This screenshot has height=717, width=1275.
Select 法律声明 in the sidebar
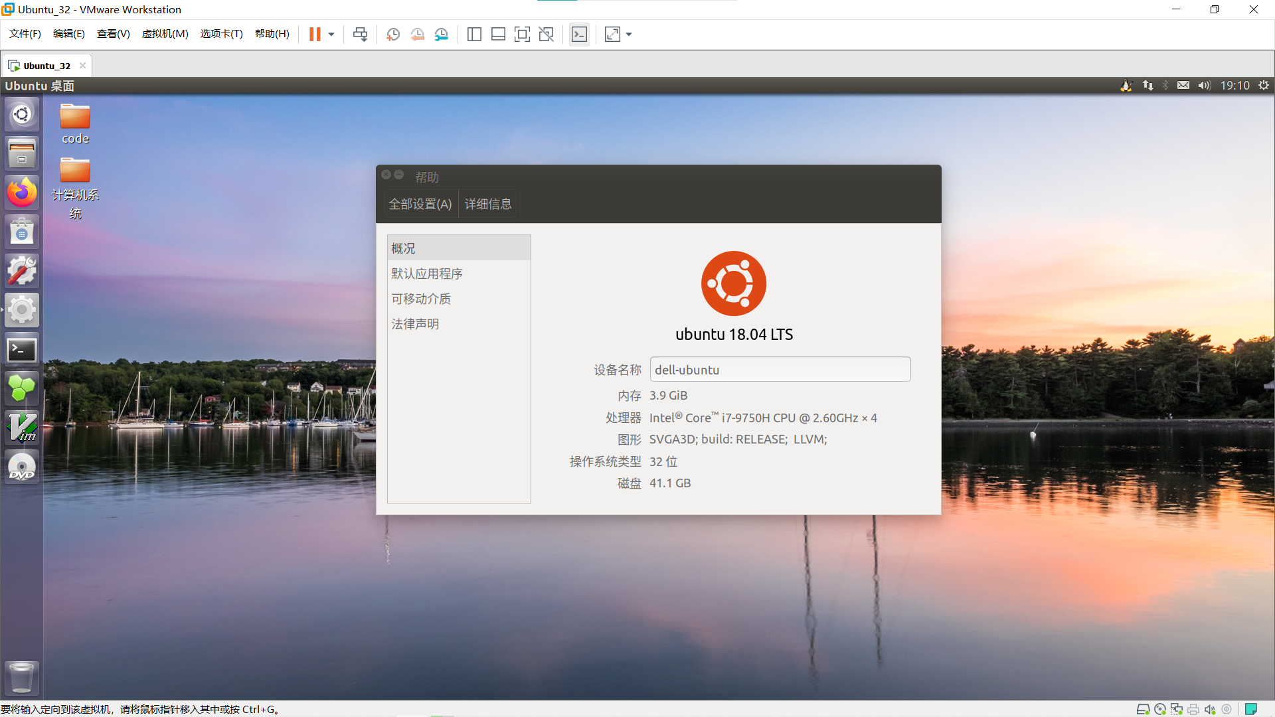(x=415, y=324)
